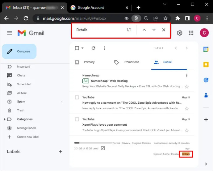Open a new browser tab
Image resolution: width=213 pixels, height=171 pixels.
[138, 8]
